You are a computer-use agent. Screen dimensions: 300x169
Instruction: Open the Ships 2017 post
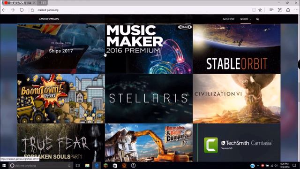(x=61, y=51)
